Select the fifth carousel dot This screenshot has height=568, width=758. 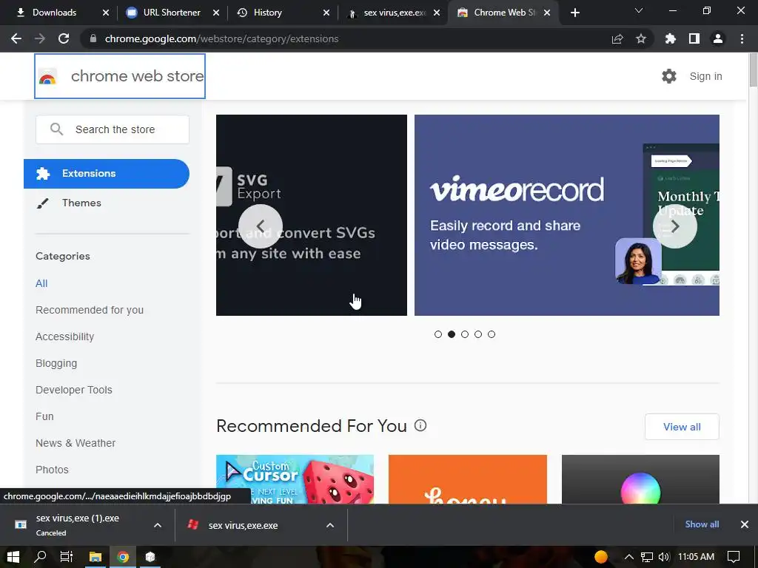pos(492,334)
